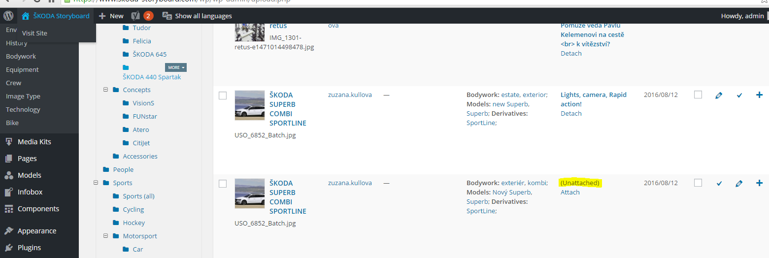The height and width of the screenshot is (258, 769).
Task: Click thumbnail of the Unattached Superb image
Action: click(250, 193)
